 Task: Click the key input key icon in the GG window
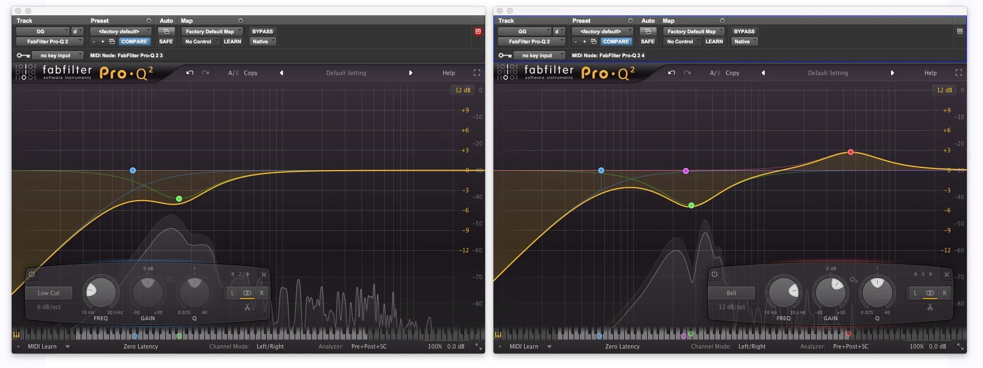point(505,56)
